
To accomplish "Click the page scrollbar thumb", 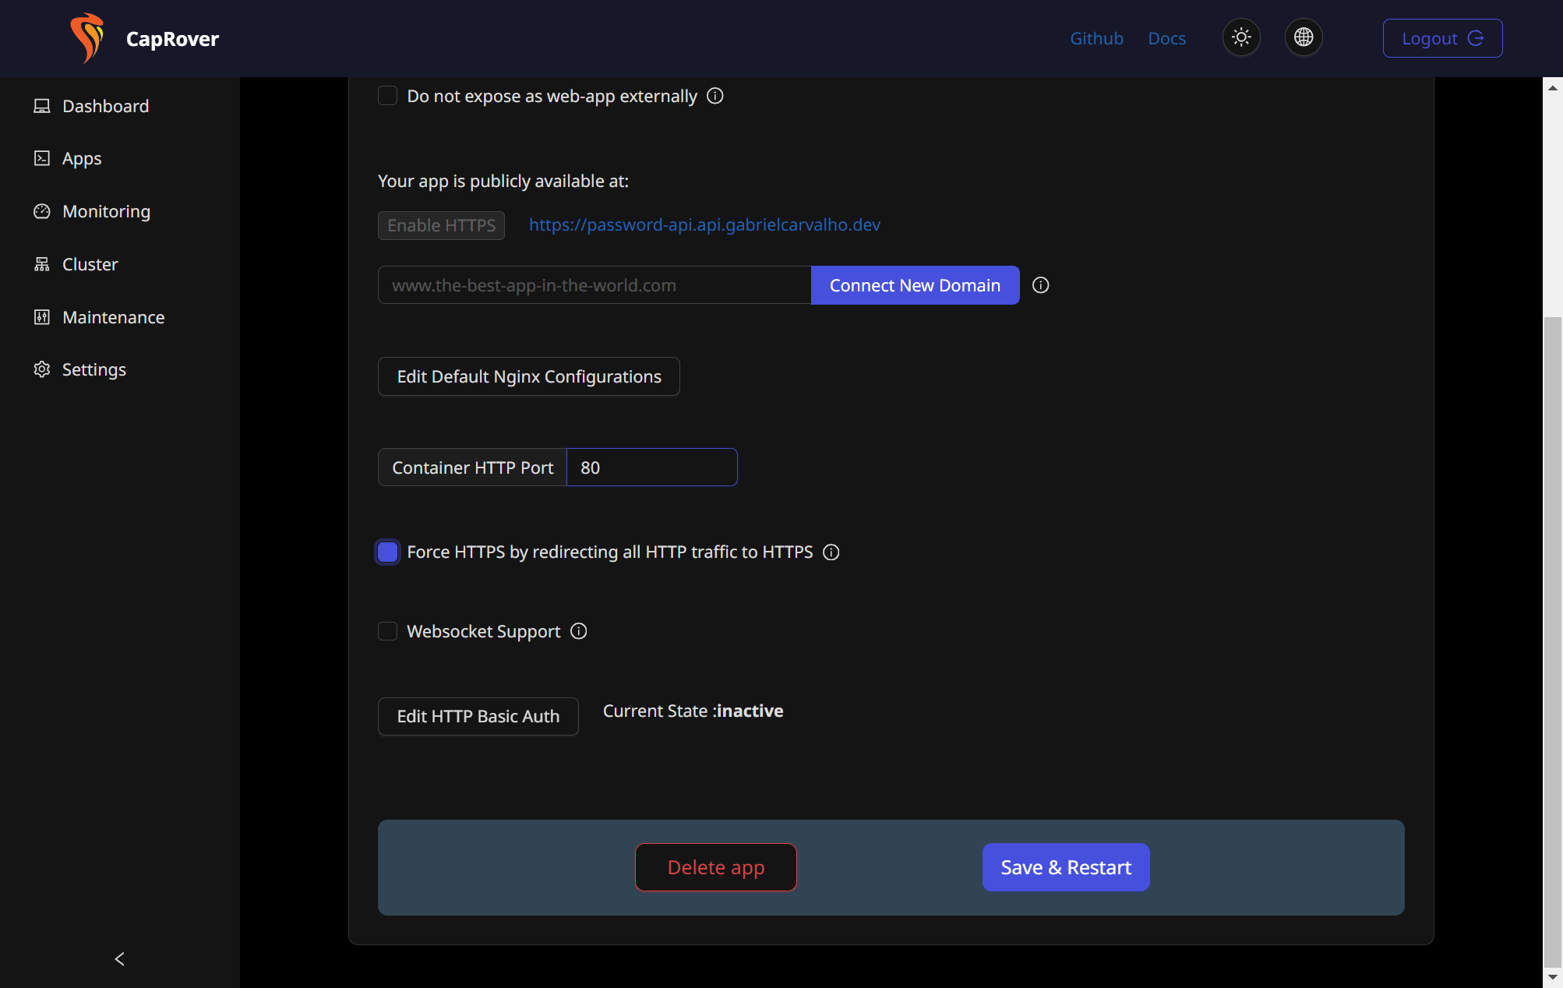I will (1553, 640).
